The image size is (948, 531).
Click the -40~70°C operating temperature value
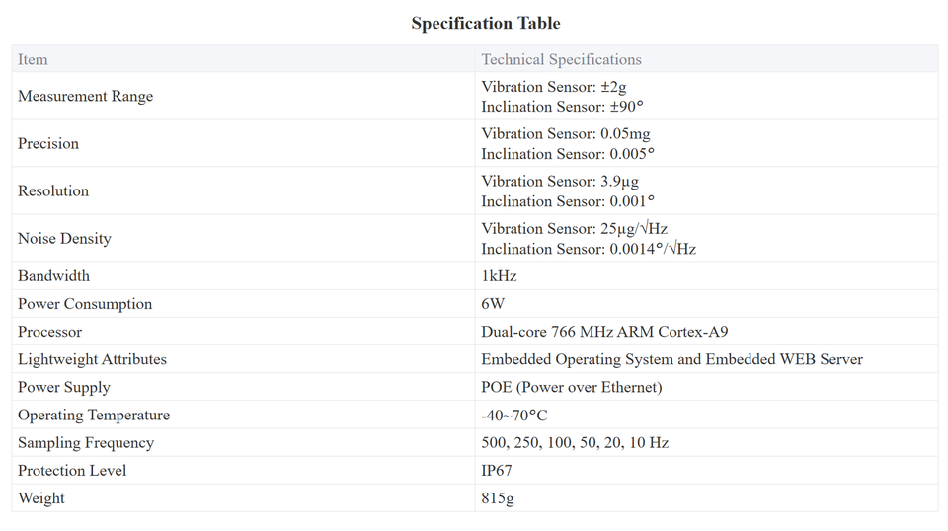(x=513, y=415)
